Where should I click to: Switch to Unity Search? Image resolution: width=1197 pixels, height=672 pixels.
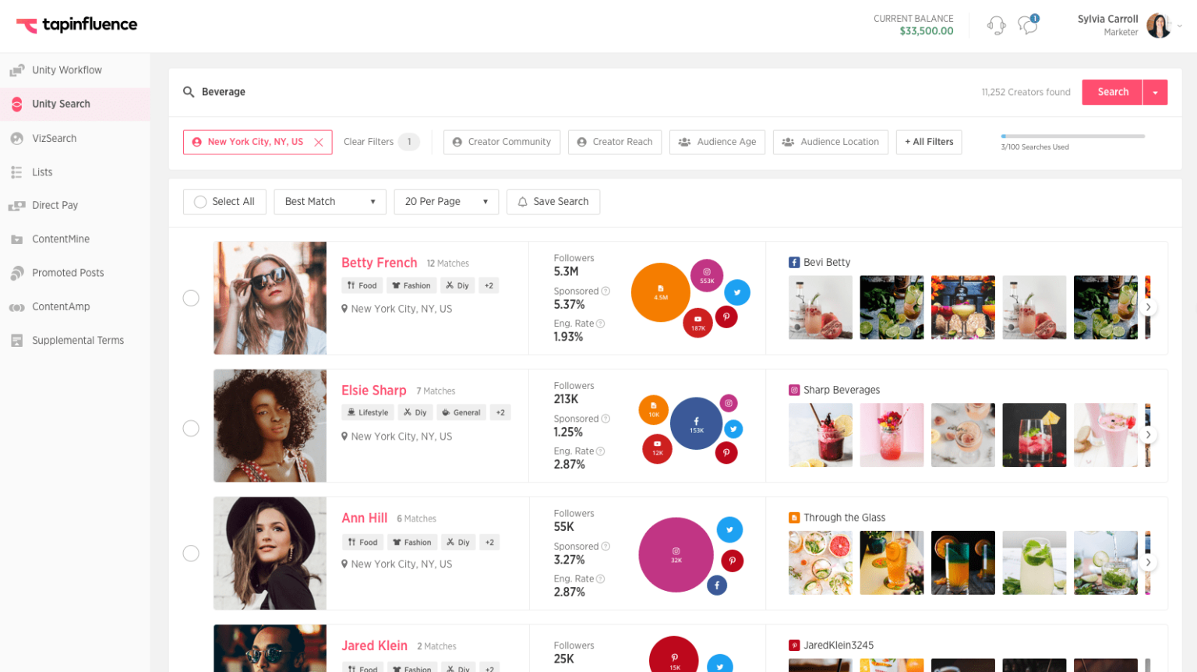pos(61,104)
